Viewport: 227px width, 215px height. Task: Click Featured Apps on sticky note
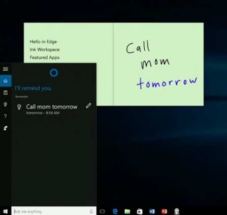coord(45,58)
